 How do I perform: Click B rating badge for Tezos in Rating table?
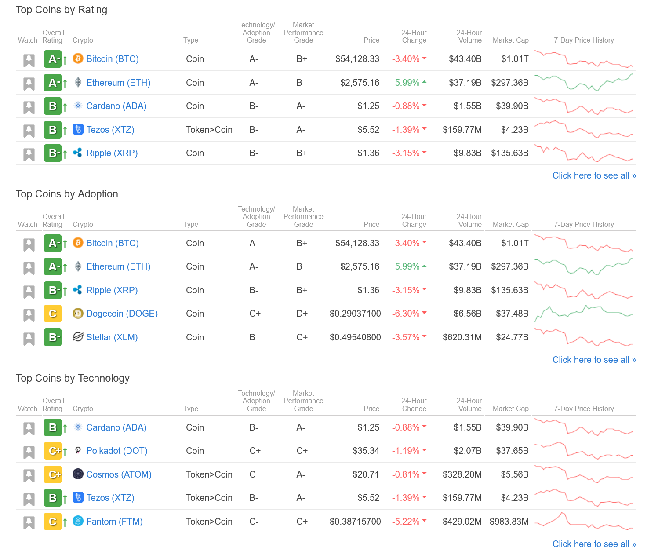[x=53, y=130]
